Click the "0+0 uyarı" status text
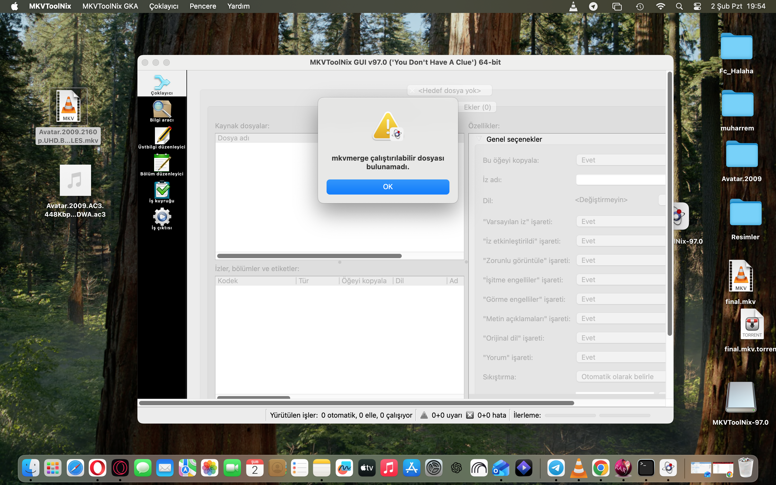 click(447, 415)
